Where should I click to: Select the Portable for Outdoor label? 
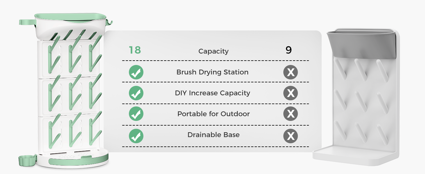pos(213,114)
